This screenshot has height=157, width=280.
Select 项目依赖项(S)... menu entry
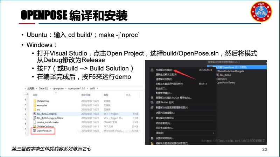163,123
